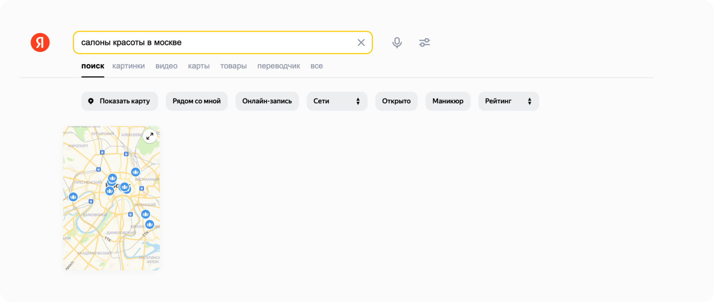Click the southernmost salon pin on the map
Image resolution: width=714 pixels, height=302 pixels.
click(149, 224)
